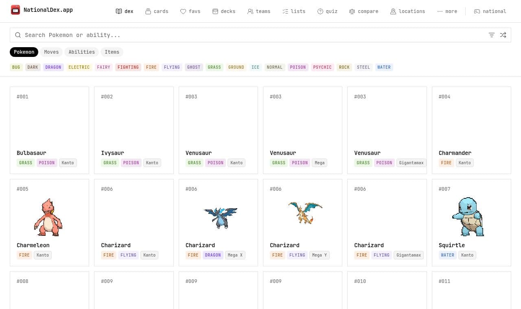Click the Mega tag on Venusaur
The height and width of the screenshot is (309, 521).
320,163
